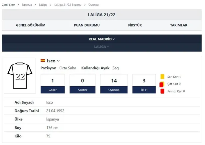This screenshot has width=205, height=145.
Task: Go to the Takımlar tab
Action: click(178, 25)
